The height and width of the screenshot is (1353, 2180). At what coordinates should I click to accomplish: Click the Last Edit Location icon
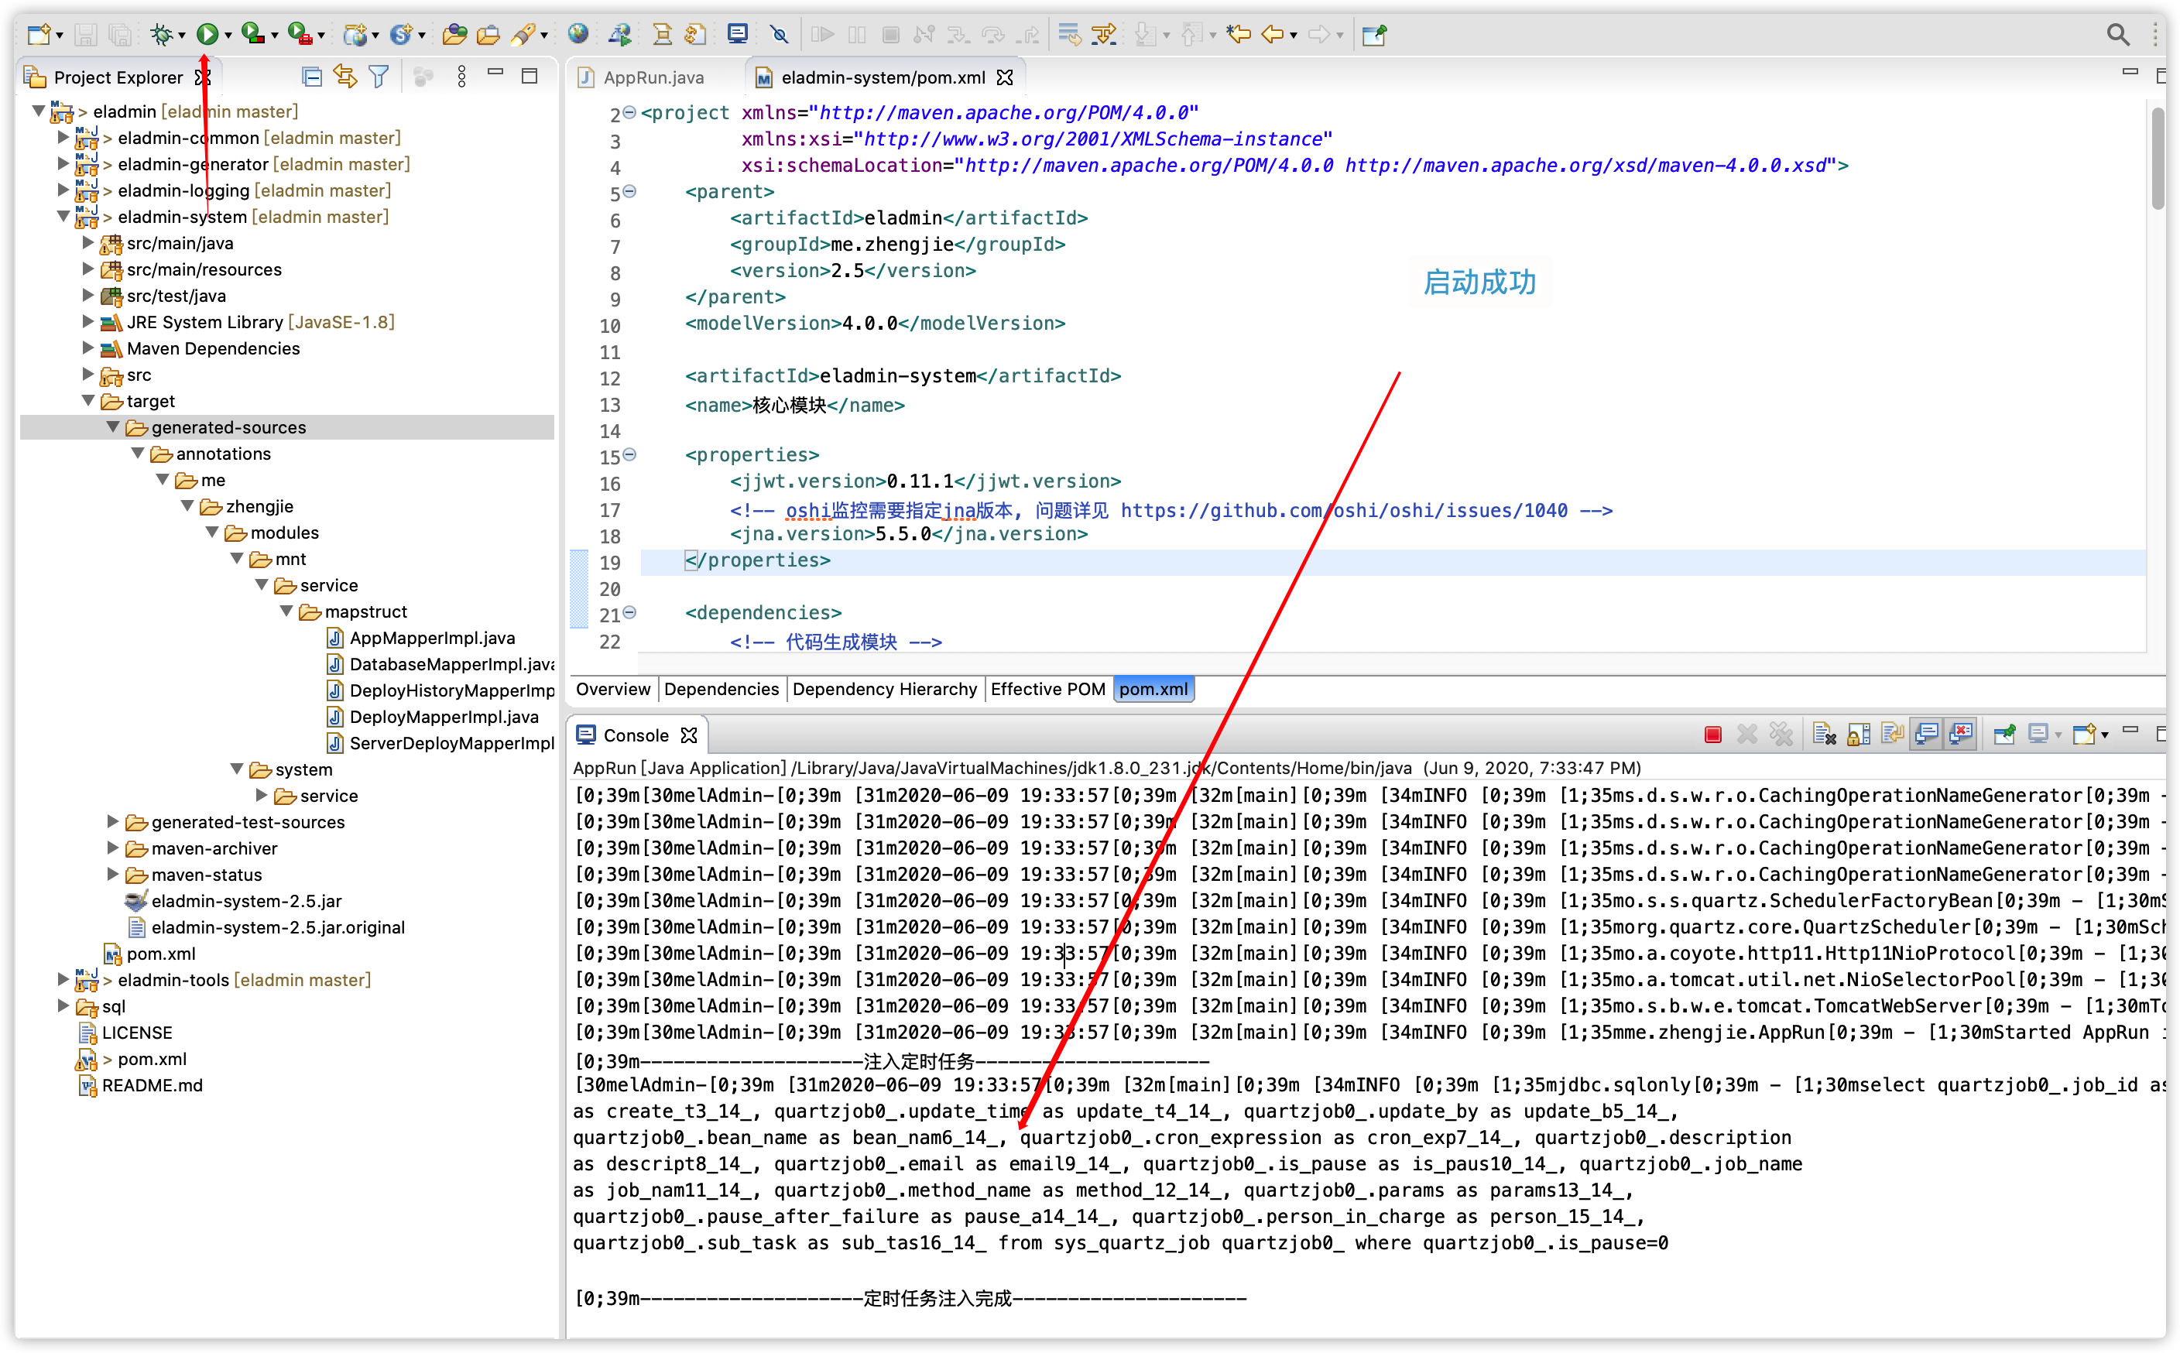(x=1239, y=34)
